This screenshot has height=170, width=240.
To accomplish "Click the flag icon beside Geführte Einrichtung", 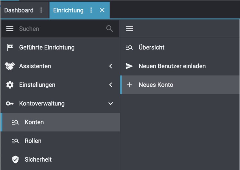I will [10, 48].
